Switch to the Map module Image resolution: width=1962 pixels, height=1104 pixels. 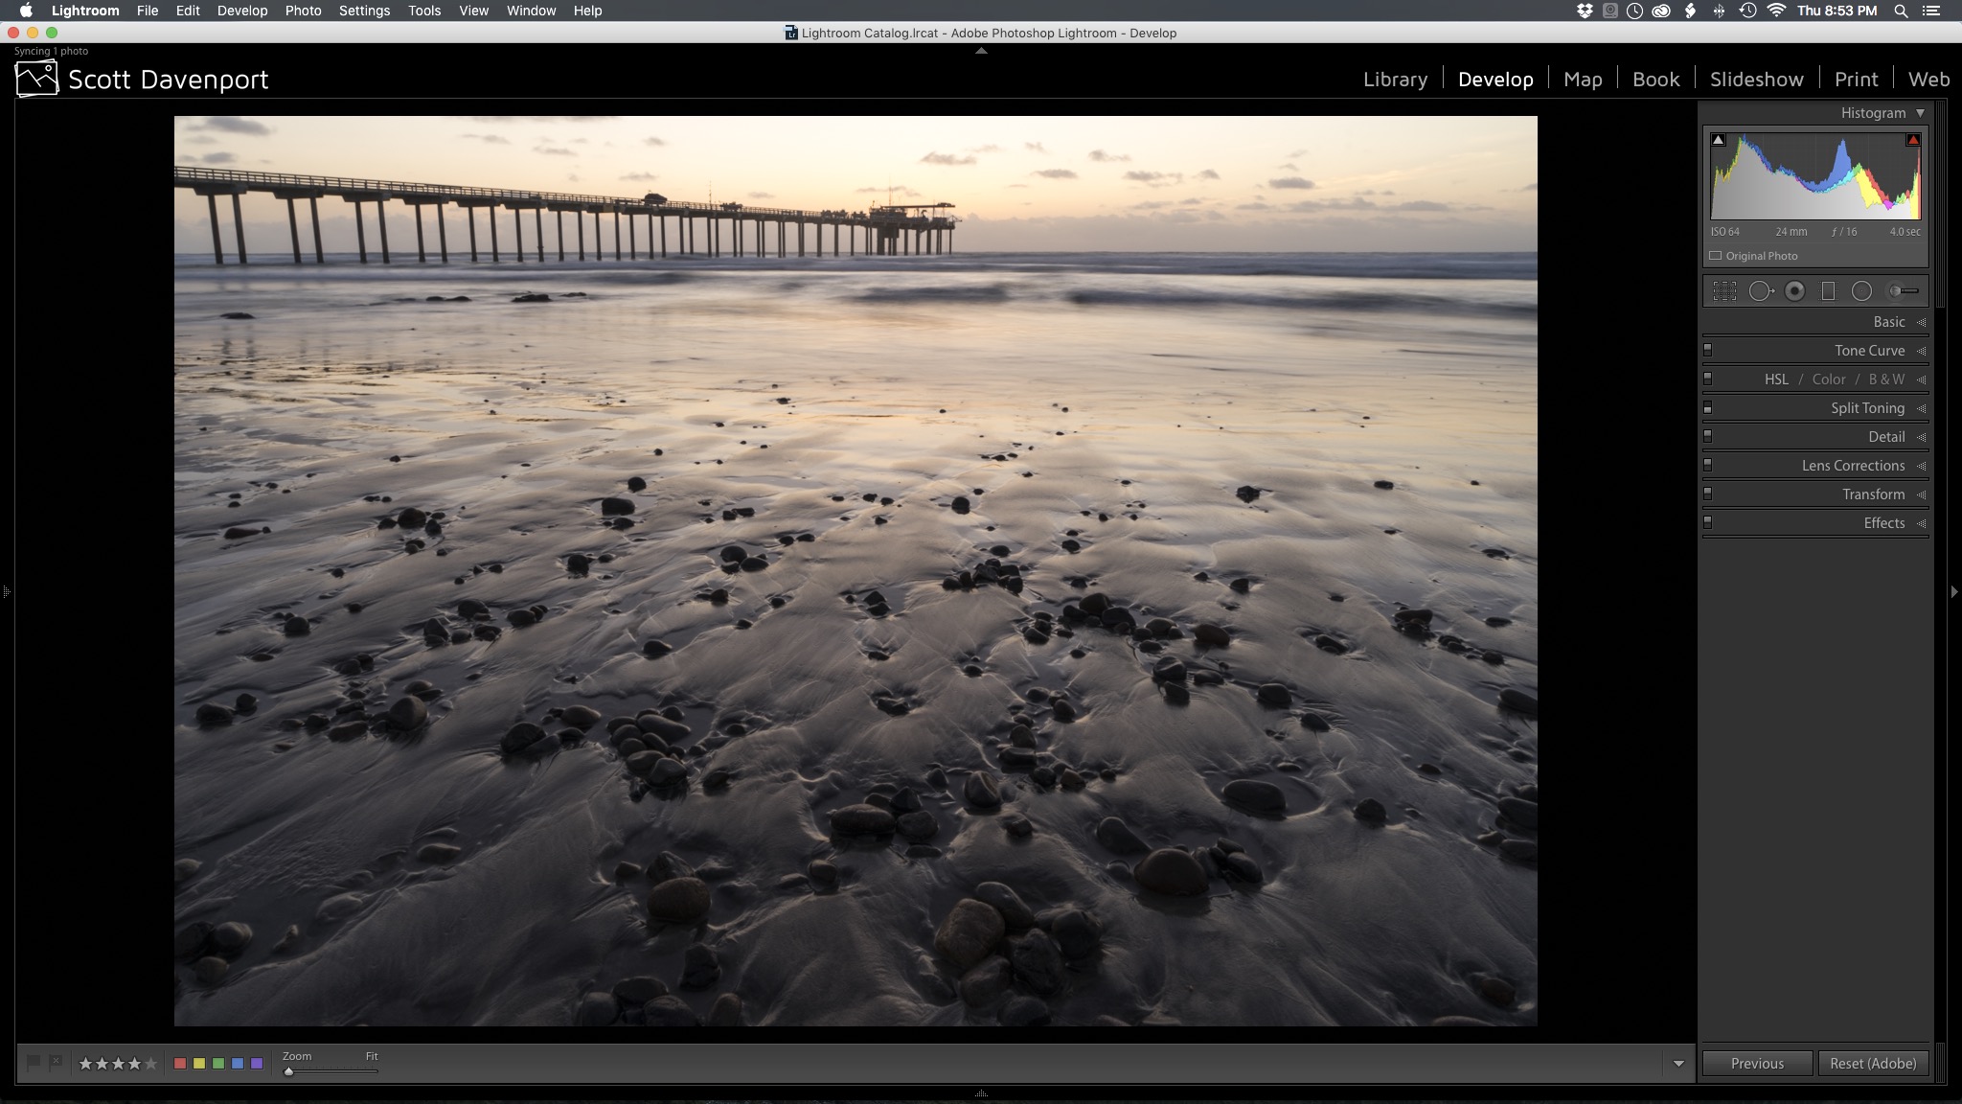click(x=1583, y=80)
